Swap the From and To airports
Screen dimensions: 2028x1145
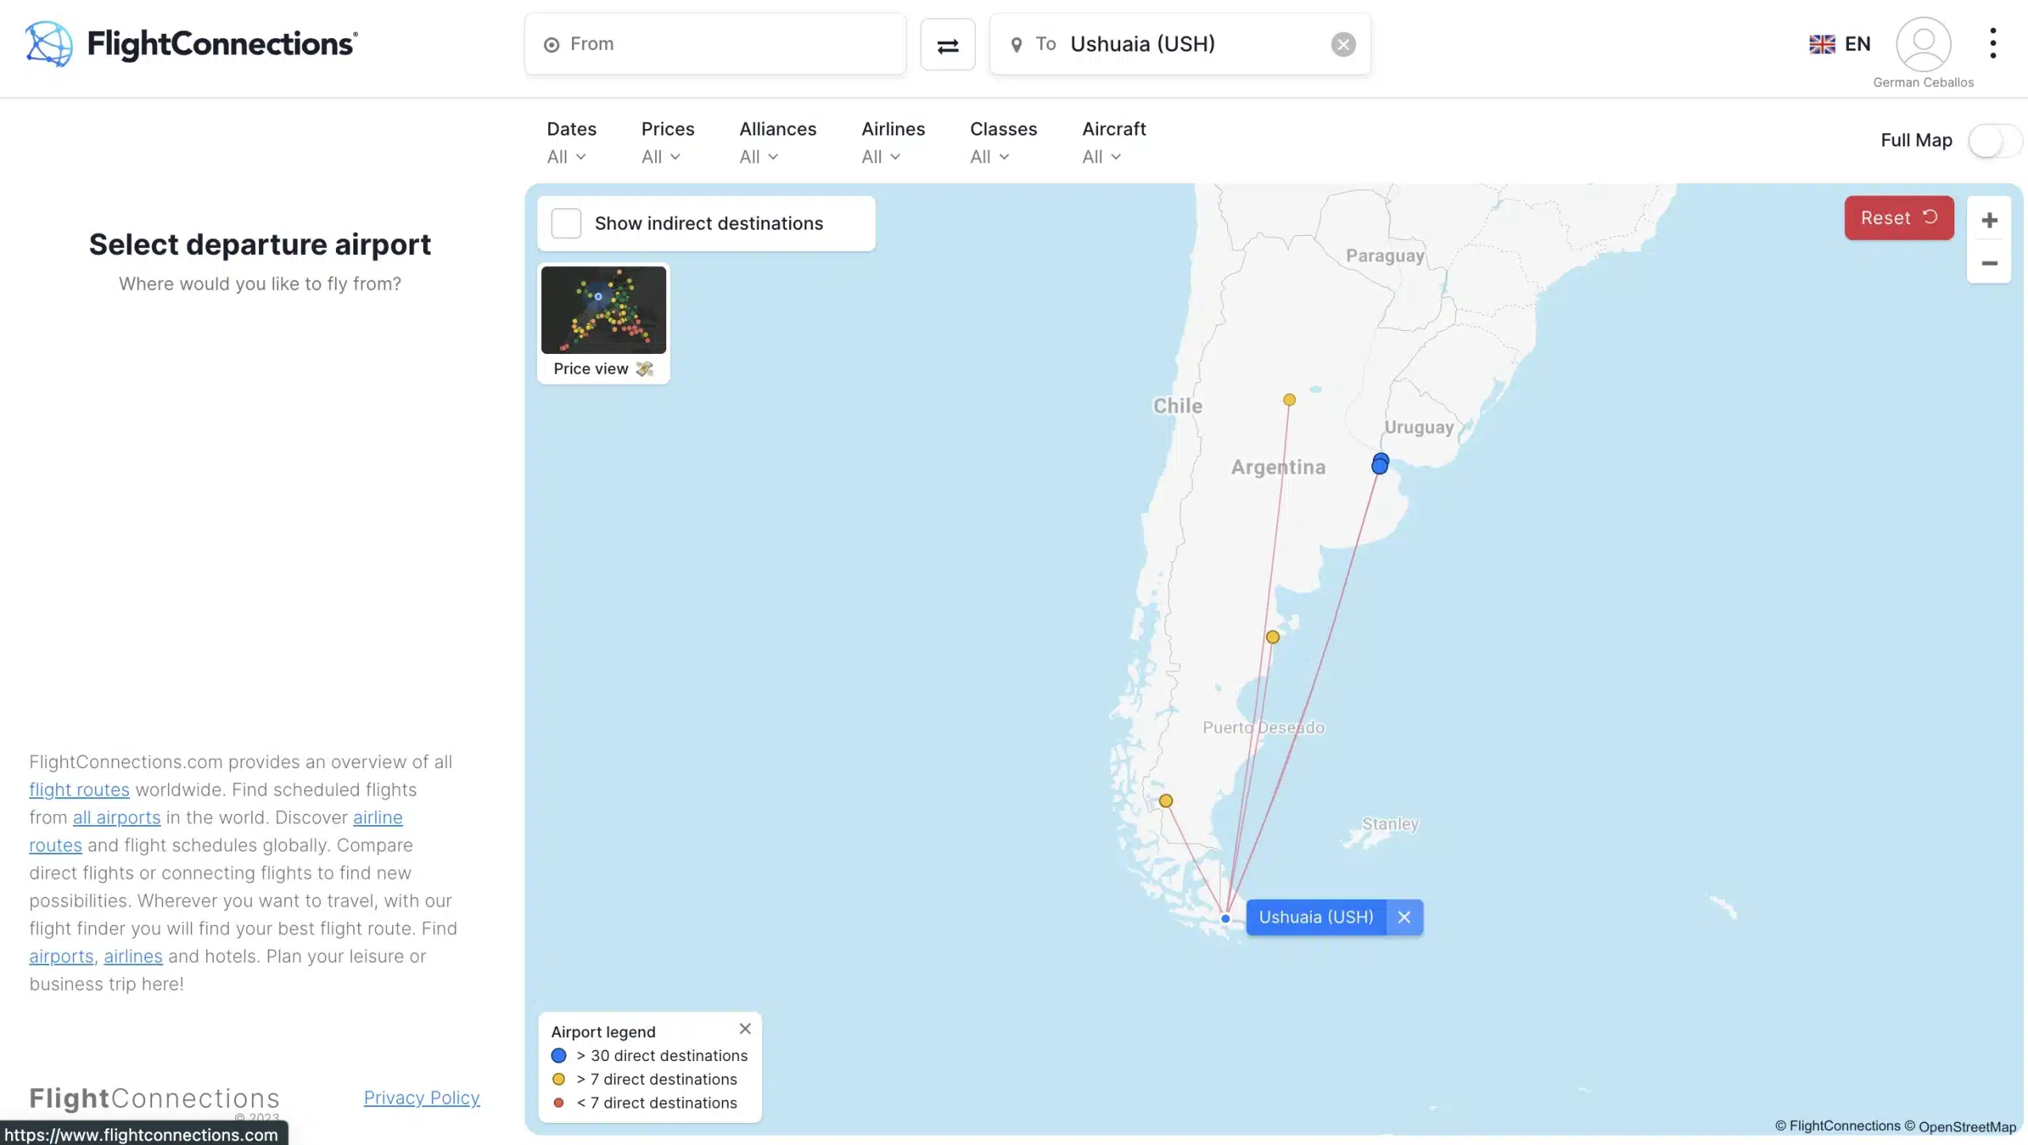(947, 44)
